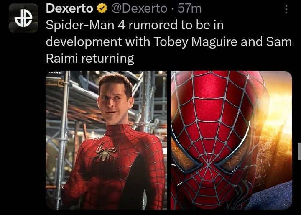Screen dimensions: 301x215
Task: Click the spider emblem on the suit
Action: point(105,152)
